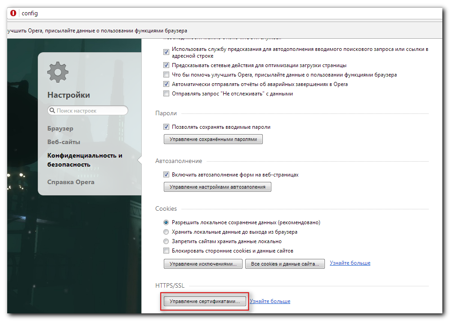Image resolution: width=450 pixels, height=321 pixels.
Task: Click the 'Пароли' section heading
Action: [166, 113]
